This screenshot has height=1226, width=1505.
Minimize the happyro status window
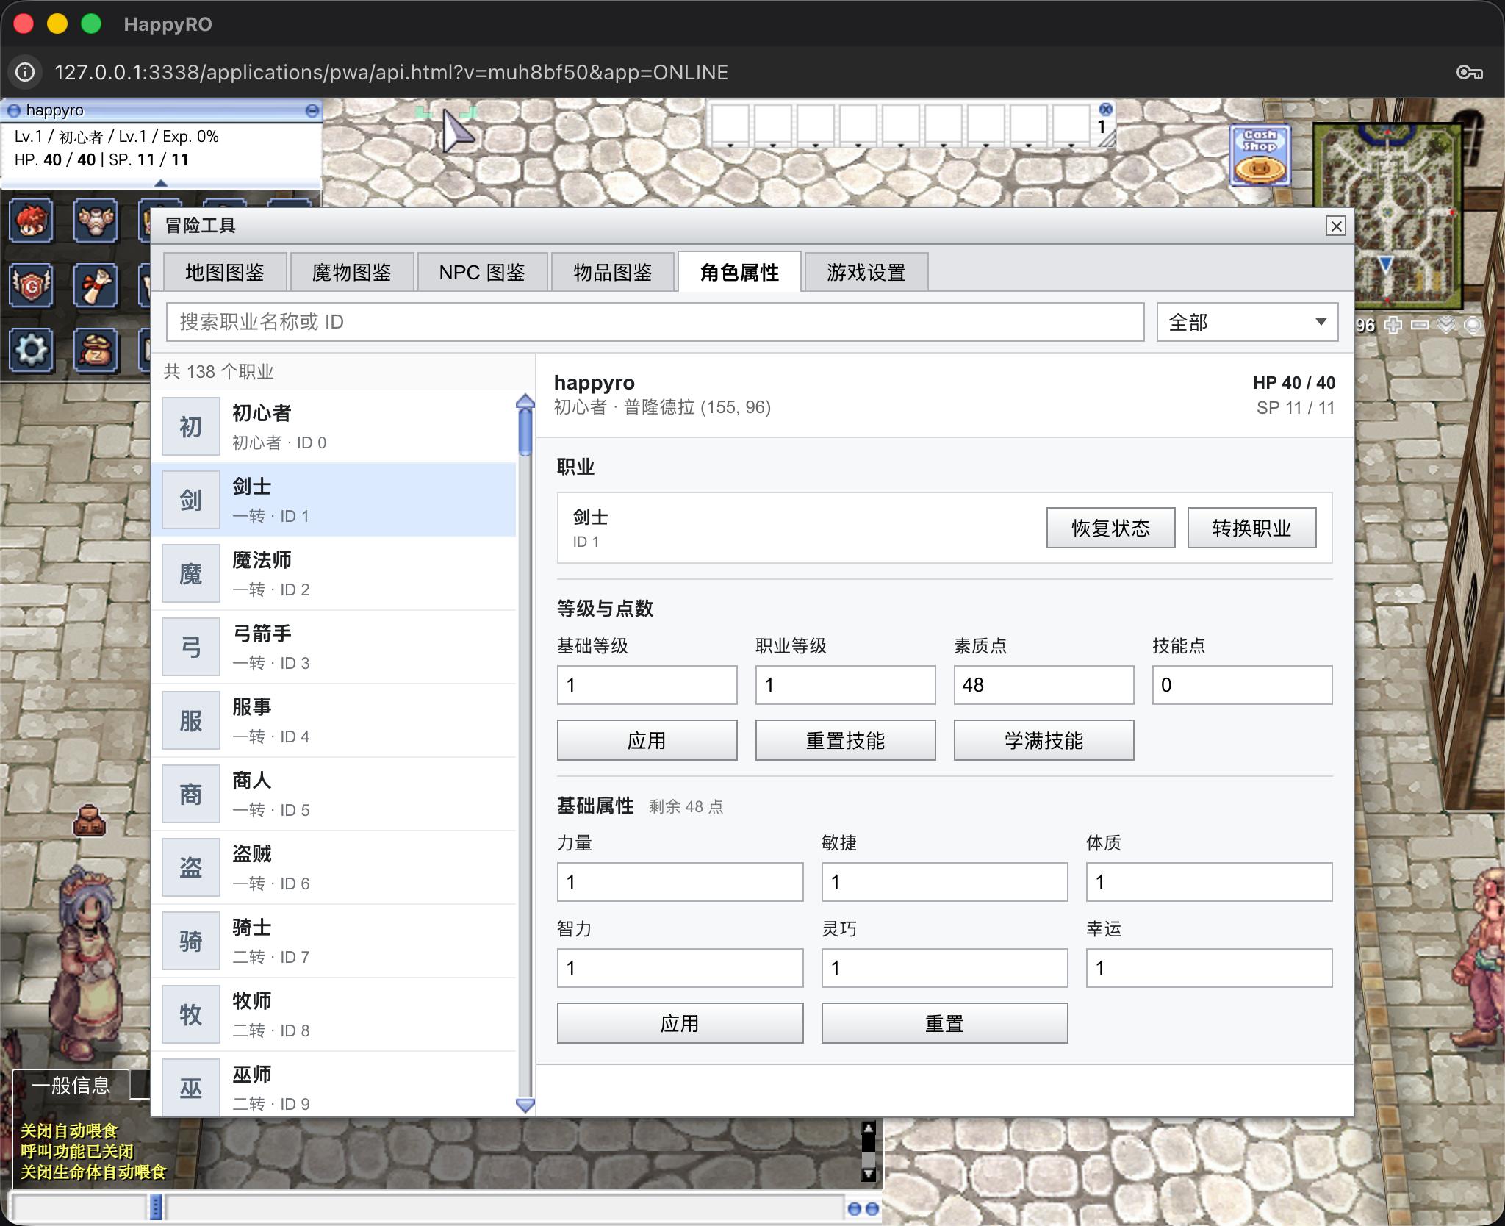[x=312, y=110]
